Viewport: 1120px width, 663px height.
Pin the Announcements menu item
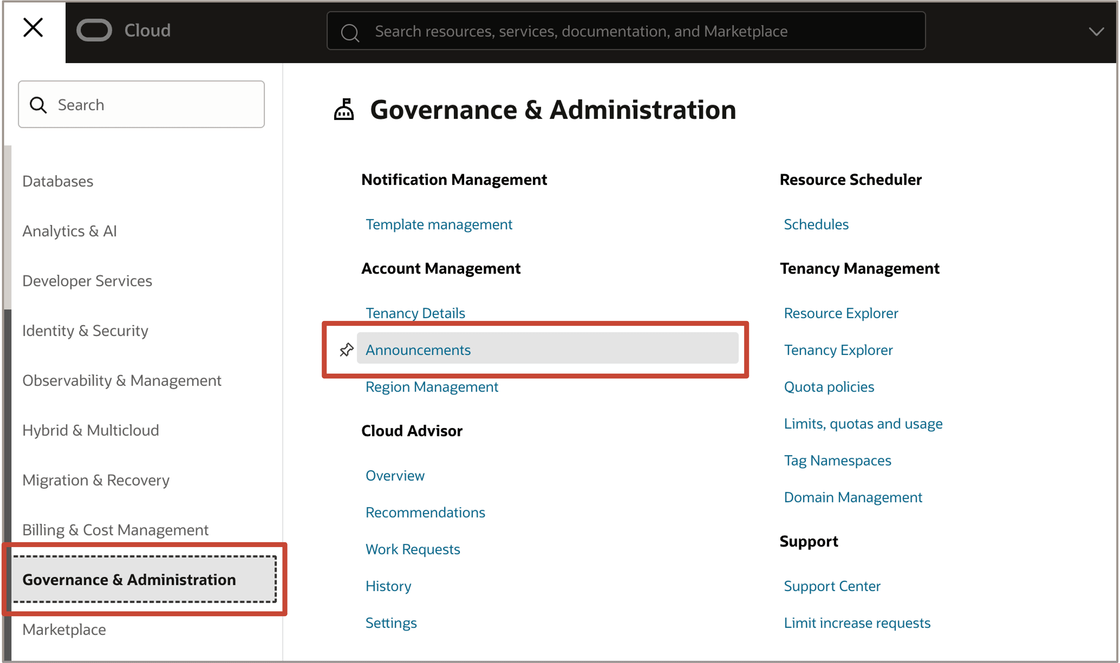(x=346, y=349)
